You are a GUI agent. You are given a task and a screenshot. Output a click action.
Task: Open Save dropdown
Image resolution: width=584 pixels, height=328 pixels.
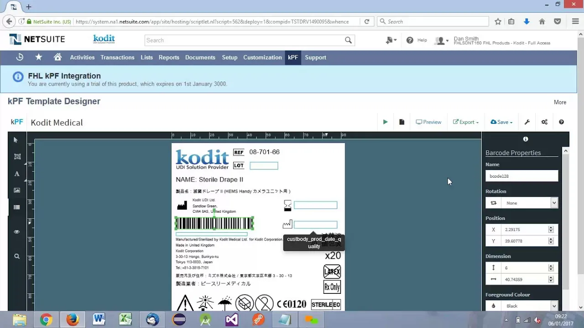tap(501, 122)
